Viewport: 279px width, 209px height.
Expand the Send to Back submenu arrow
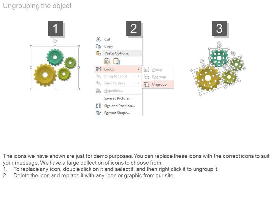pos(138,83)
